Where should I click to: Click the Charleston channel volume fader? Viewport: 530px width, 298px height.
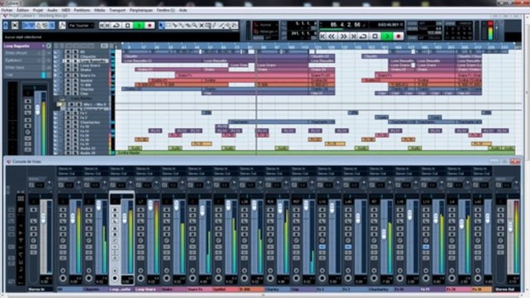384,234
